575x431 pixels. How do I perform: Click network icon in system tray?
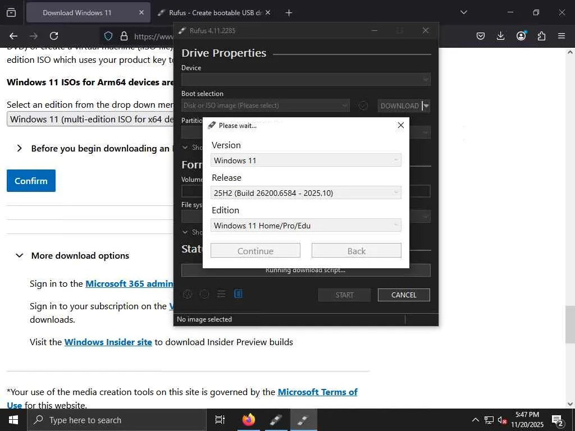(489, 420)
